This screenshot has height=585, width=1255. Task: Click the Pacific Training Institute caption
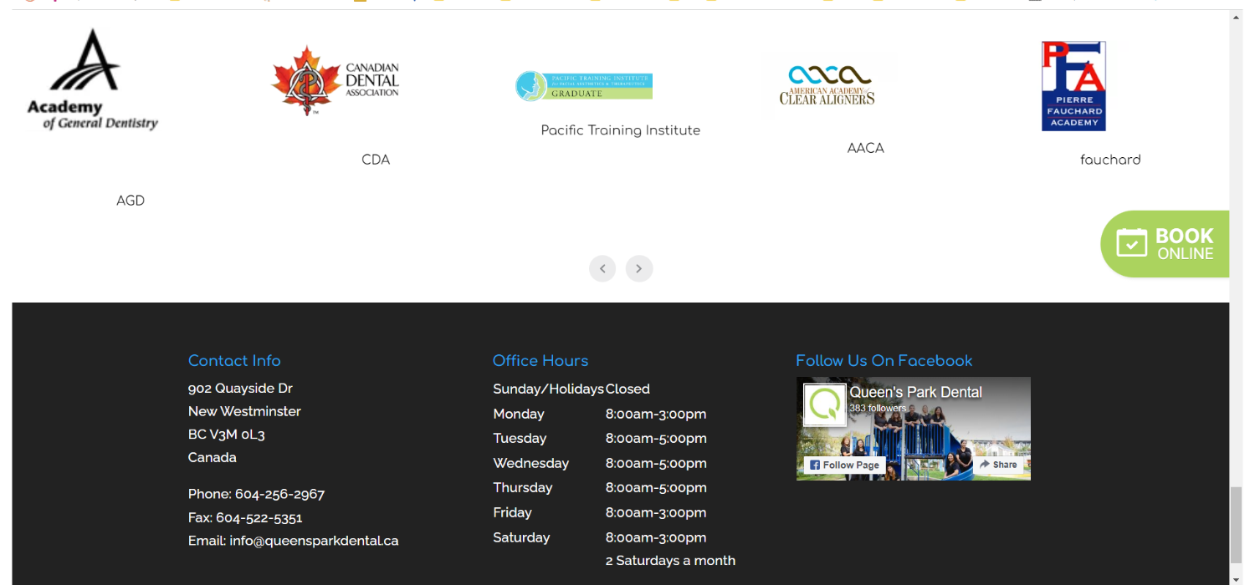(x=621, y=130)
